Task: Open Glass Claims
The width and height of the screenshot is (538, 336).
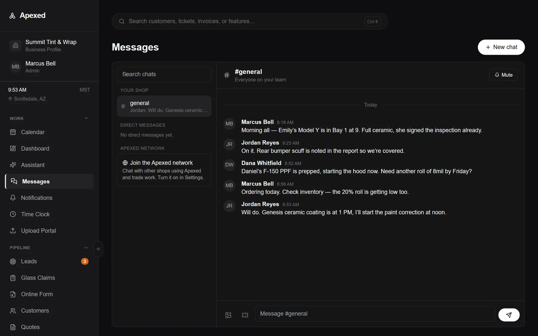Action: (x=49, y=278)
